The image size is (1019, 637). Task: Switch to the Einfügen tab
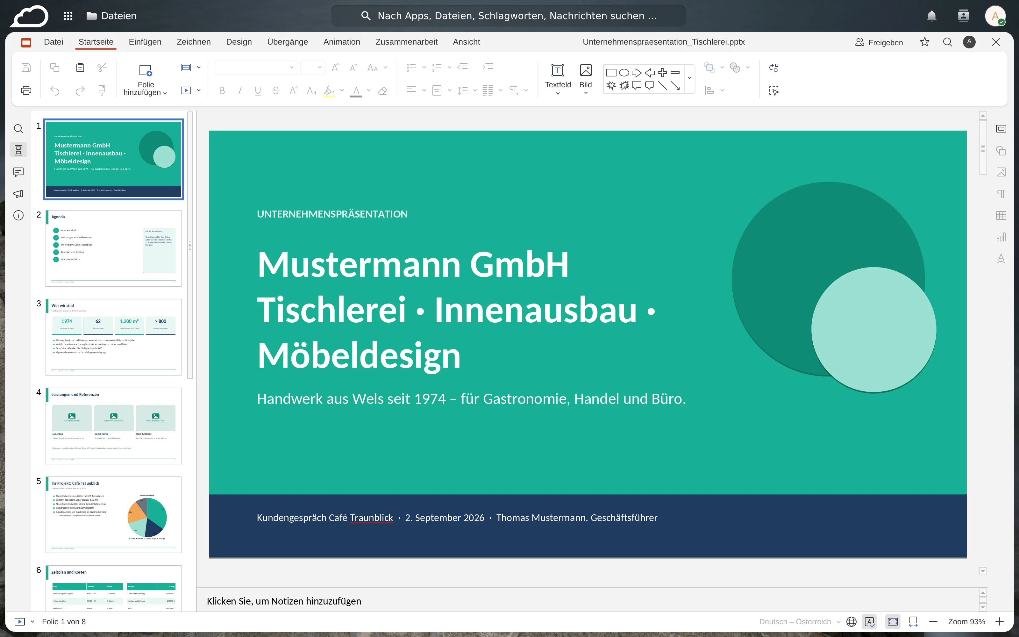[x=145, y=42]
